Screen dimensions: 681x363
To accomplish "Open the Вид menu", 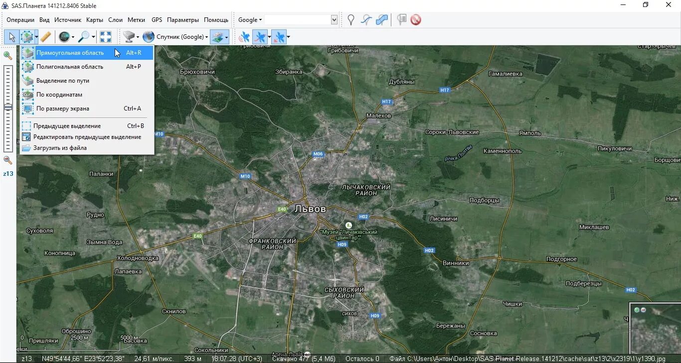I will click(44, 20).
